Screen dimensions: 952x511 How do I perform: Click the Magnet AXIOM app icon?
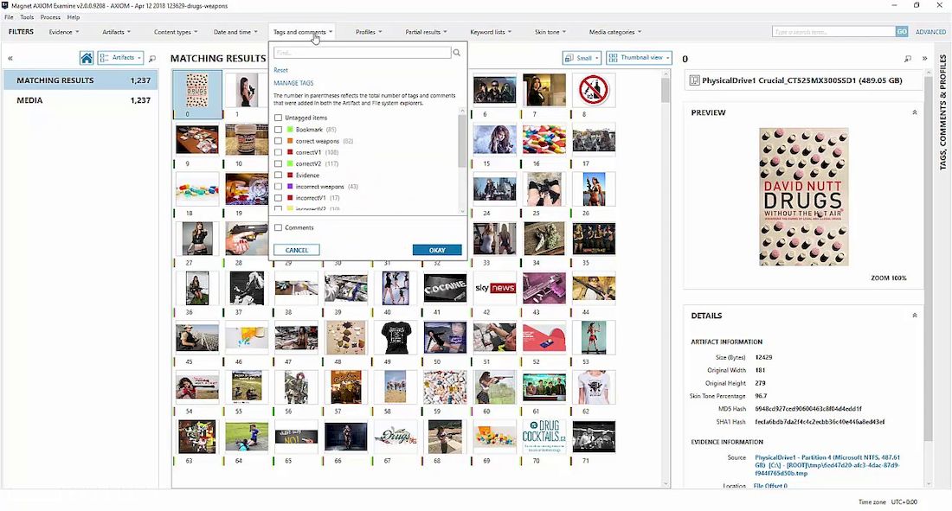[5, 5]
